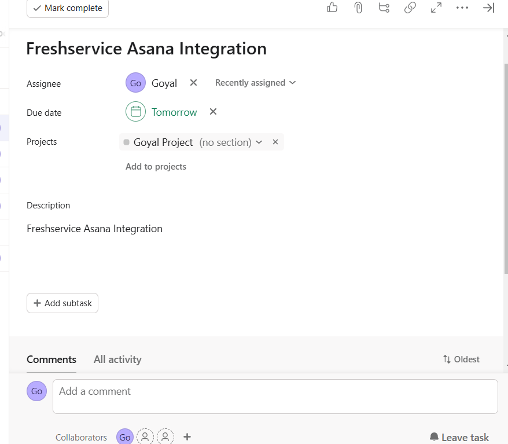
Task: Click the Goyal Project gray color dot
Action: coord(127,142)
